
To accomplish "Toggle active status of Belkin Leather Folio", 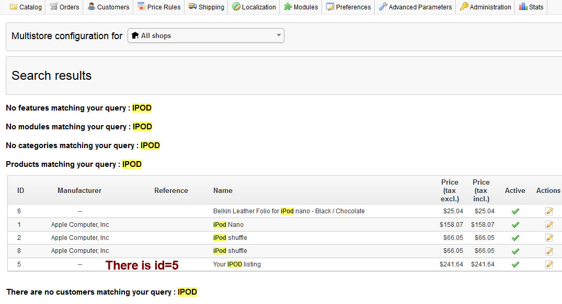I will pos(515,211).
